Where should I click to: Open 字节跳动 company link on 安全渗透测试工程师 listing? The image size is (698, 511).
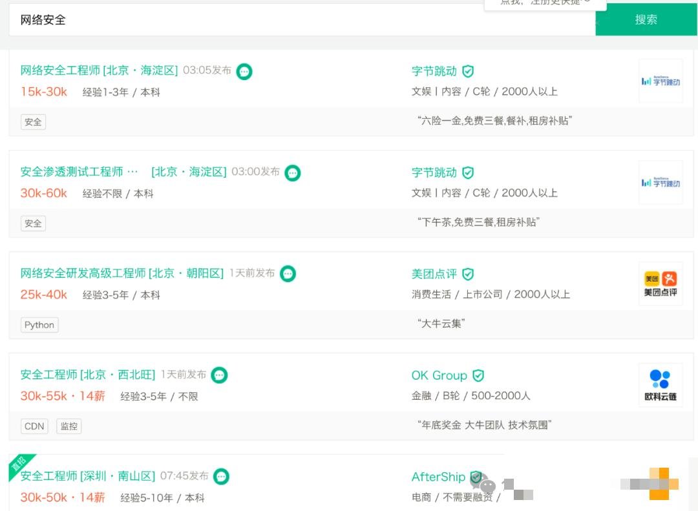pos(434,172)
